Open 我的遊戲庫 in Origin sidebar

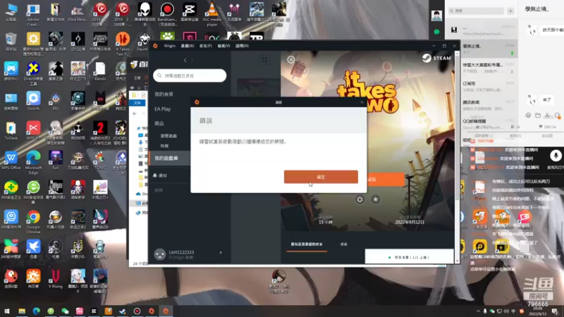click(166, 158)
